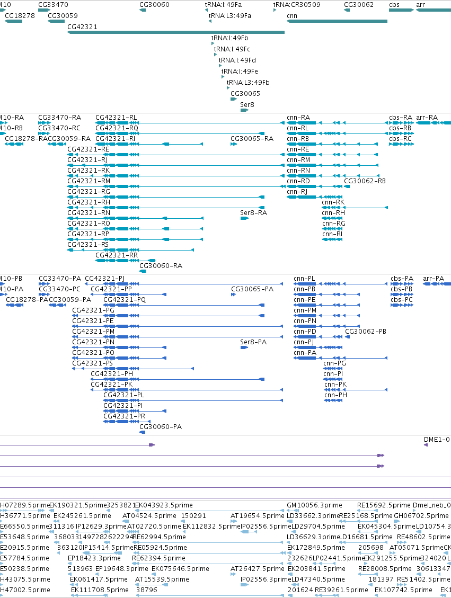Select the CG30062-PB protein label
This screenshot has height=598, width=451.
click(x=366, y=332)
